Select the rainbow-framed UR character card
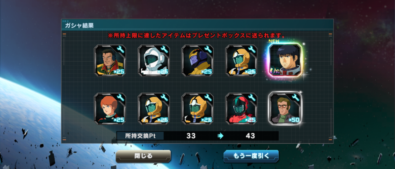The image size is (395, 169). [285, 60]
